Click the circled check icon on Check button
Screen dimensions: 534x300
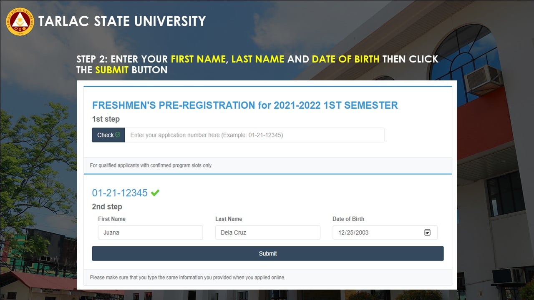point(118,135)
